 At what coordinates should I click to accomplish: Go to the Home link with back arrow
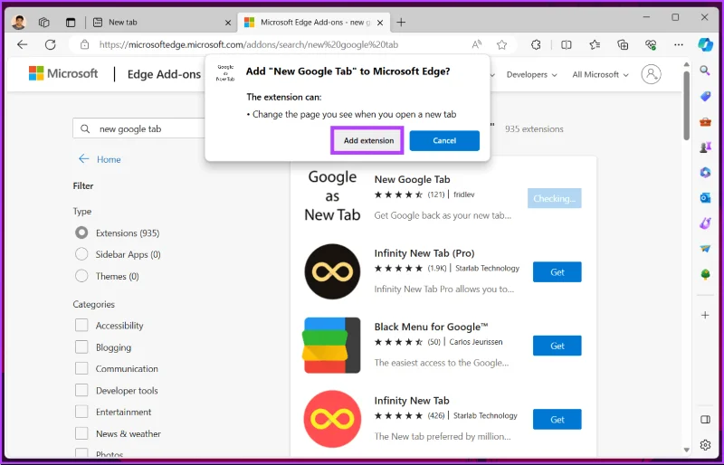[x=100, y=159]
